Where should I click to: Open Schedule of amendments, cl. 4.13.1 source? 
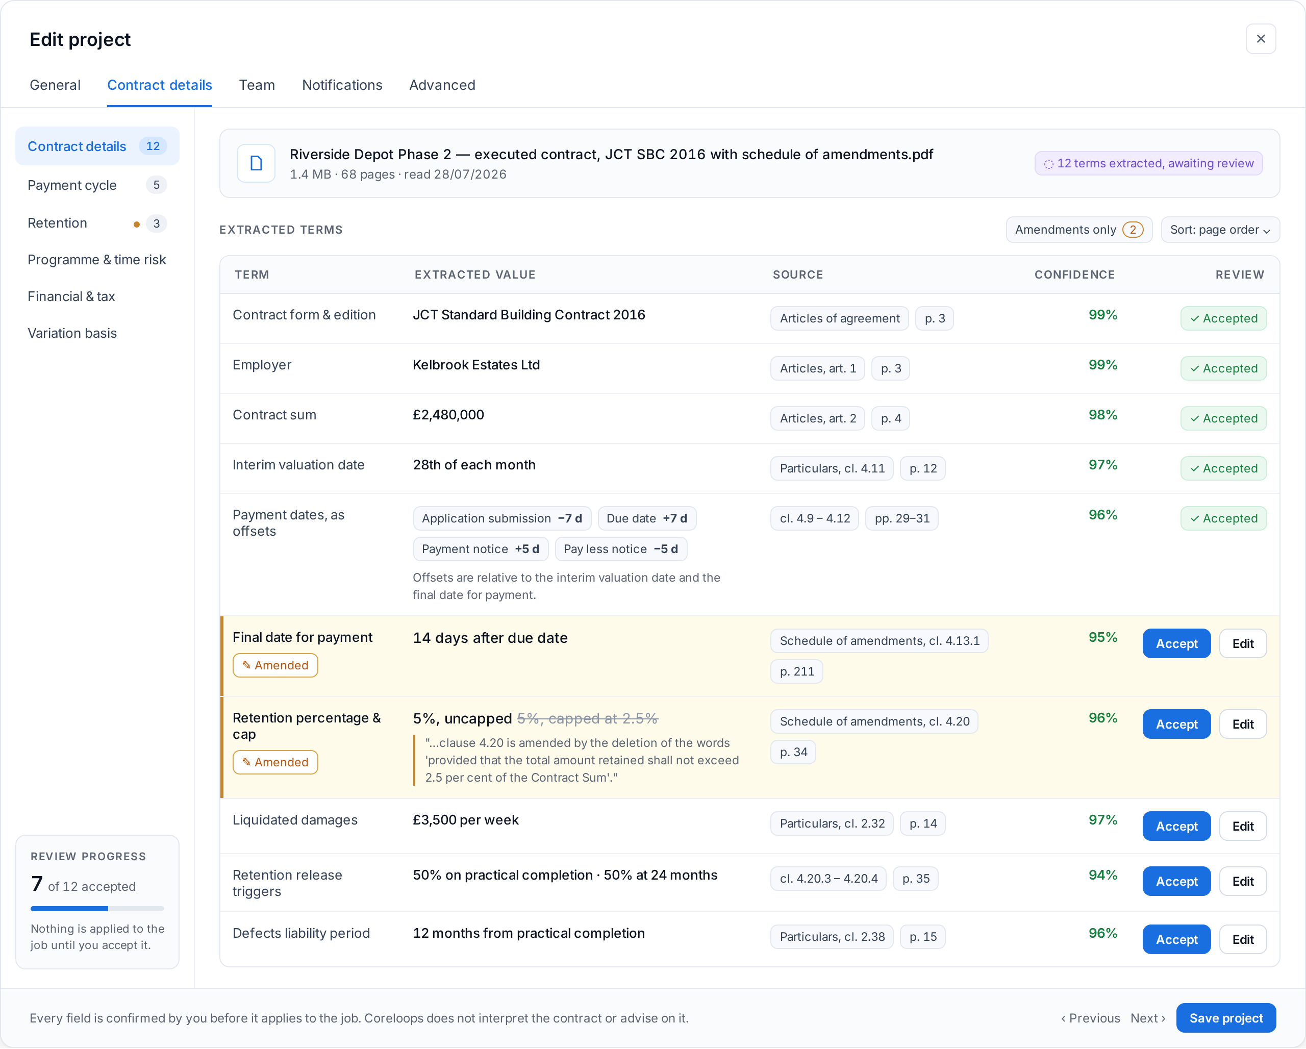click(x=879, y=641)
